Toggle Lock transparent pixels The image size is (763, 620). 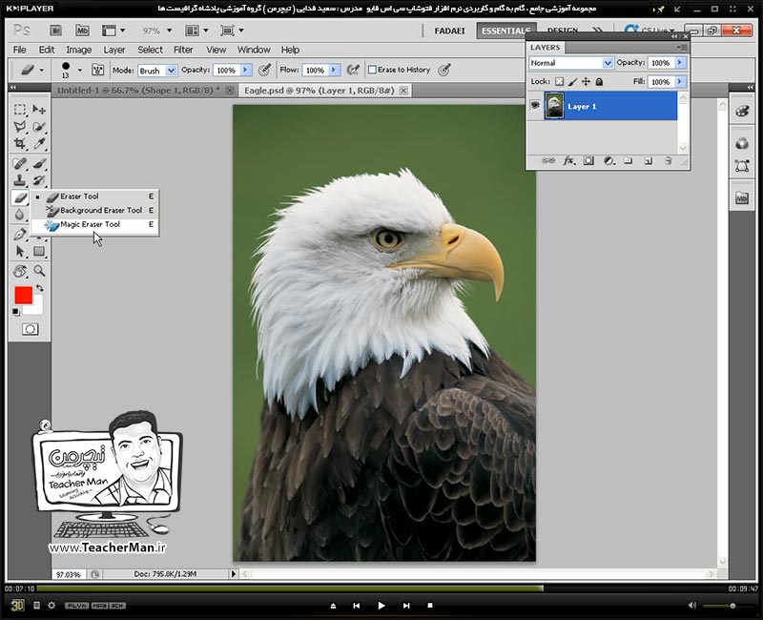pos(560,82)
